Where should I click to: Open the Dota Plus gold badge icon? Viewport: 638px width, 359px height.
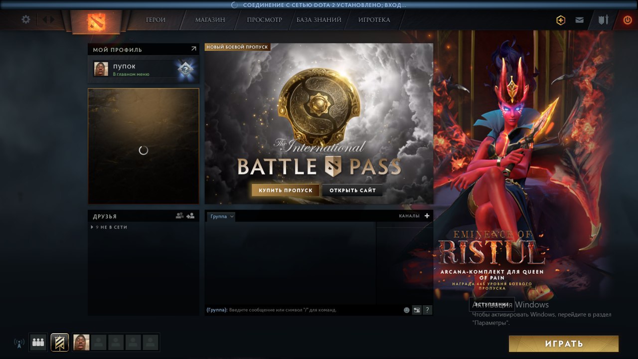tap(561, 20)
